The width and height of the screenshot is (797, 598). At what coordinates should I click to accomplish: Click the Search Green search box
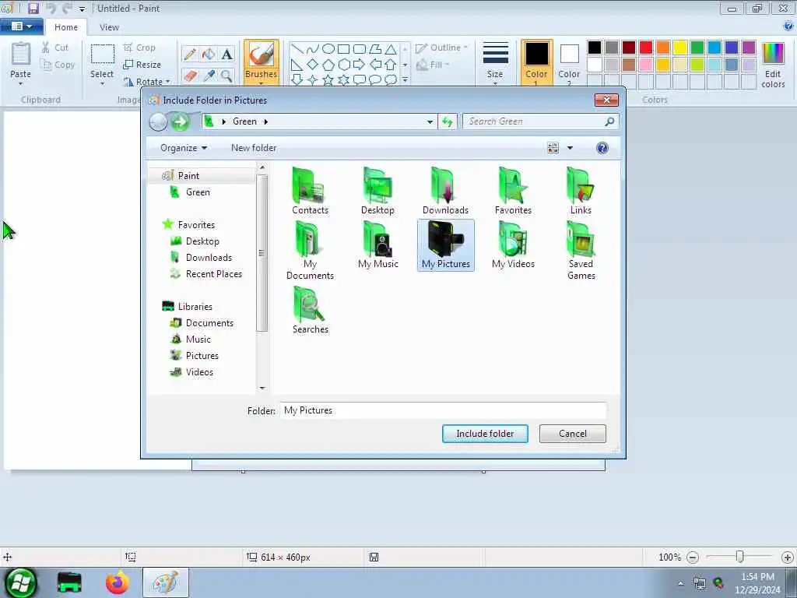click(x=540, y=121)
